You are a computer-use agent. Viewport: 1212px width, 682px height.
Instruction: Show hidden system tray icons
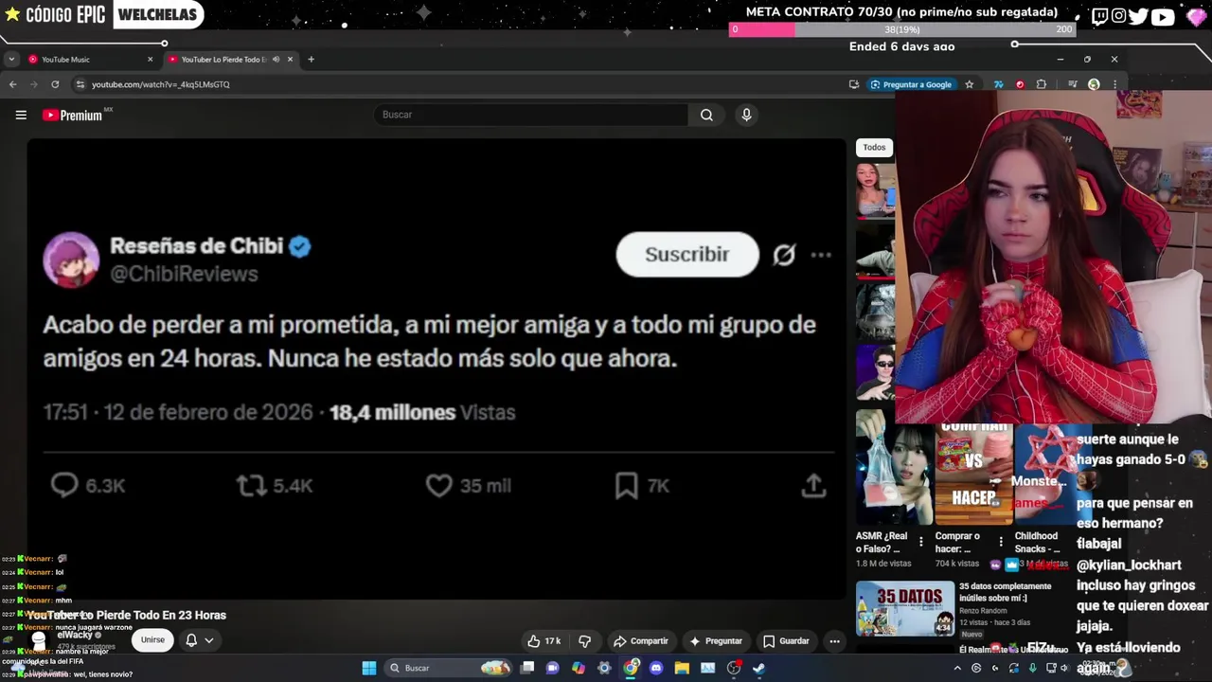click(x=957, y=668)
